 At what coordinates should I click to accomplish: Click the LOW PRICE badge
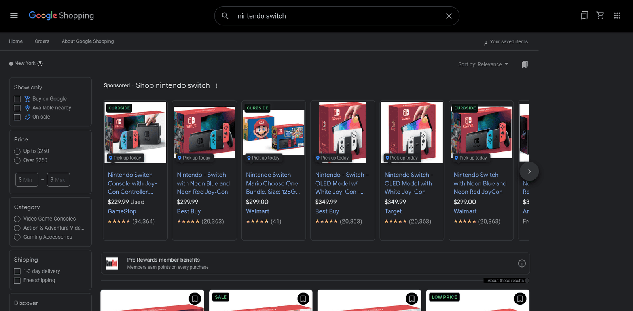point(444,297)
